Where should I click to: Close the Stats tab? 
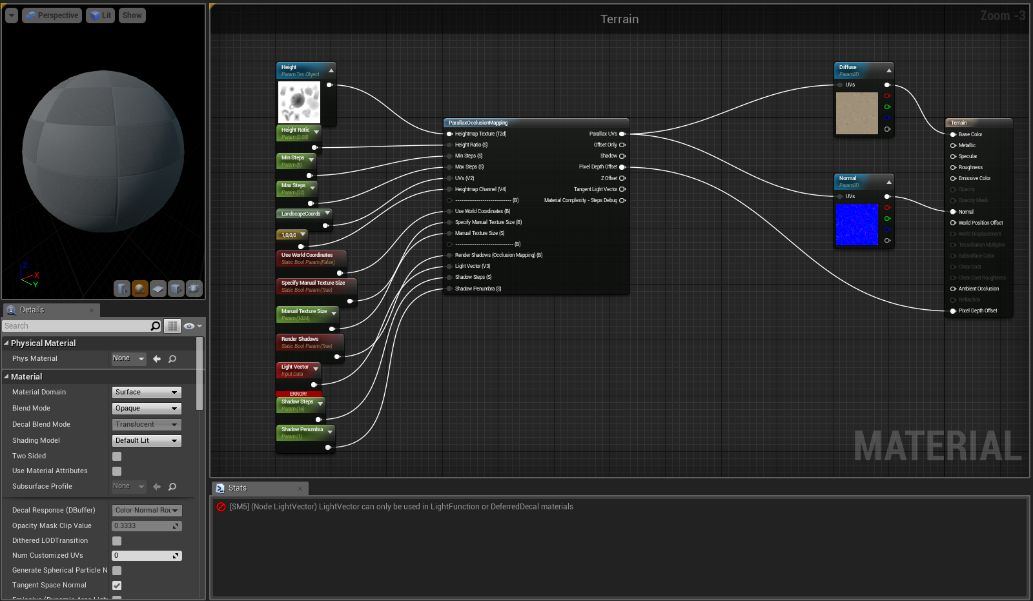click(300, 489)
